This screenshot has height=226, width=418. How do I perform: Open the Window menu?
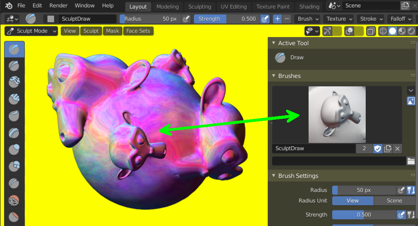pyautogui.click(x=85, y=6)
